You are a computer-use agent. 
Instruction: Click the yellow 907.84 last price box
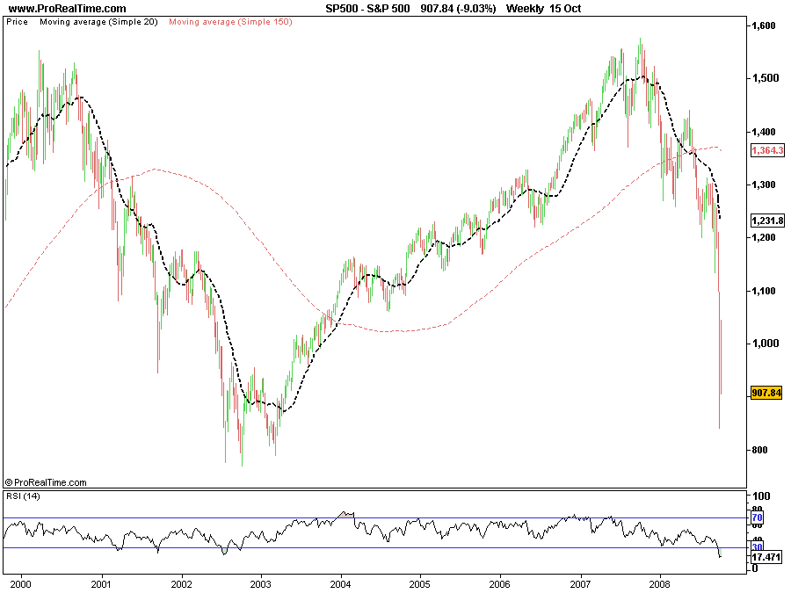766,393
